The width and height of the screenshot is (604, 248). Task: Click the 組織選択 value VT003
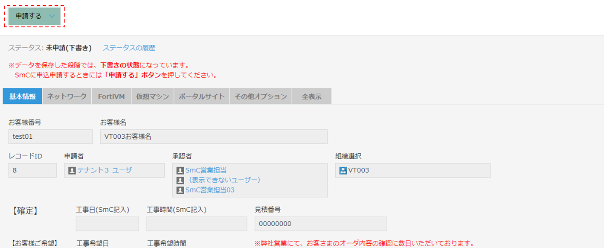pyautogui.click(x=359, y=170)
